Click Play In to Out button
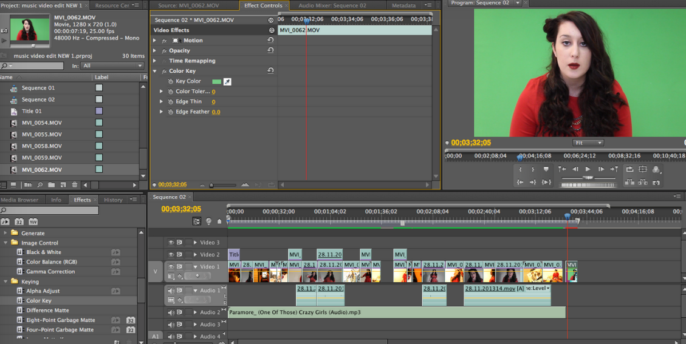 click(x=546, y=182)
